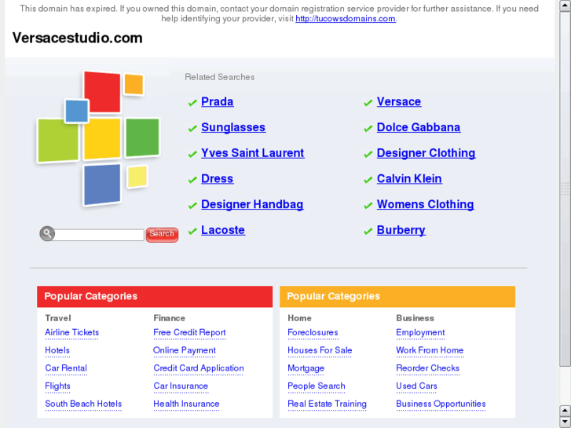Follow the Dolce Gabbana link
The height and width of the screenshot is (428, 571).
pyautogui.click(x=419, y=127)
